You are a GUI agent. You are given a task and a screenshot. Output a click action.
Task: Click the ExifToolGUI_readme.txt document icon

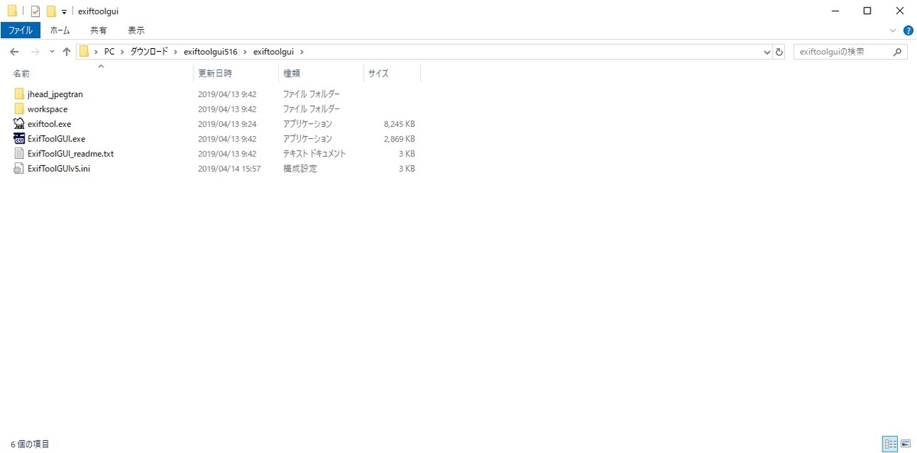pos(19,154)
